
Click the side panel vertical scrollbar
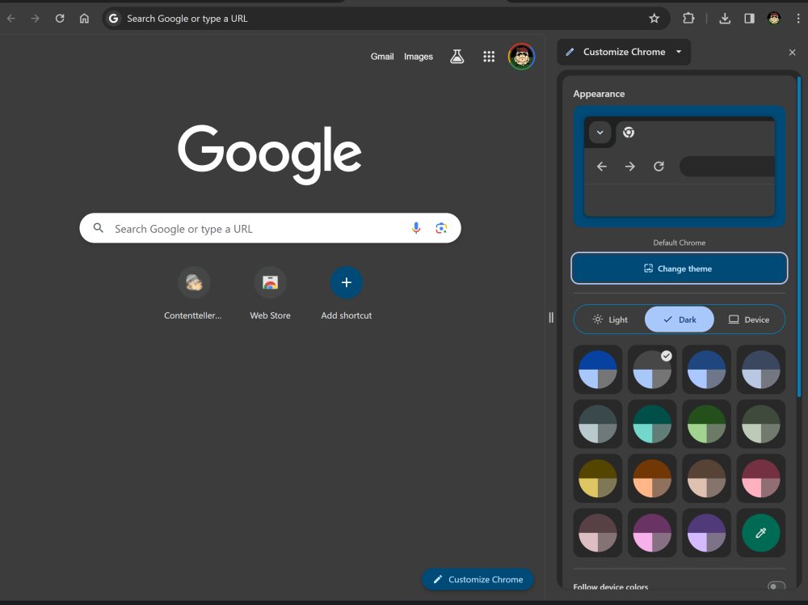tap(799, 237)
